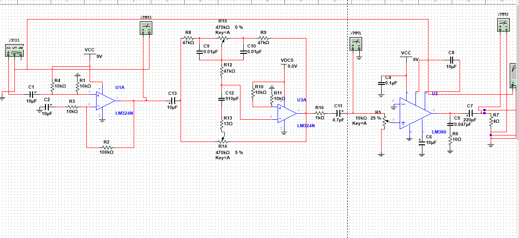Click the U3A reference designator label
Viewport: 519px width, 238px height.
coord(302,100)
